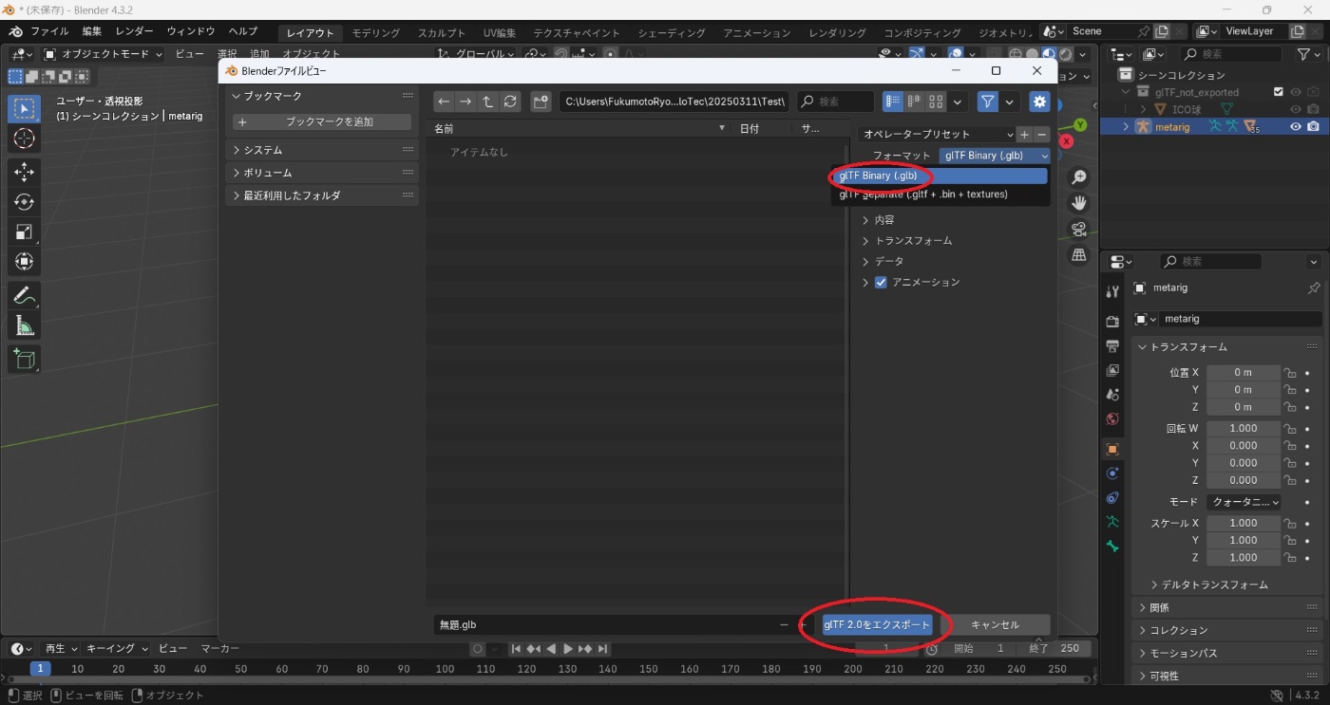Expand metarig in the outliner tree
Viewport: 1330px width, 705px height.
click(x=1127, y=127)
